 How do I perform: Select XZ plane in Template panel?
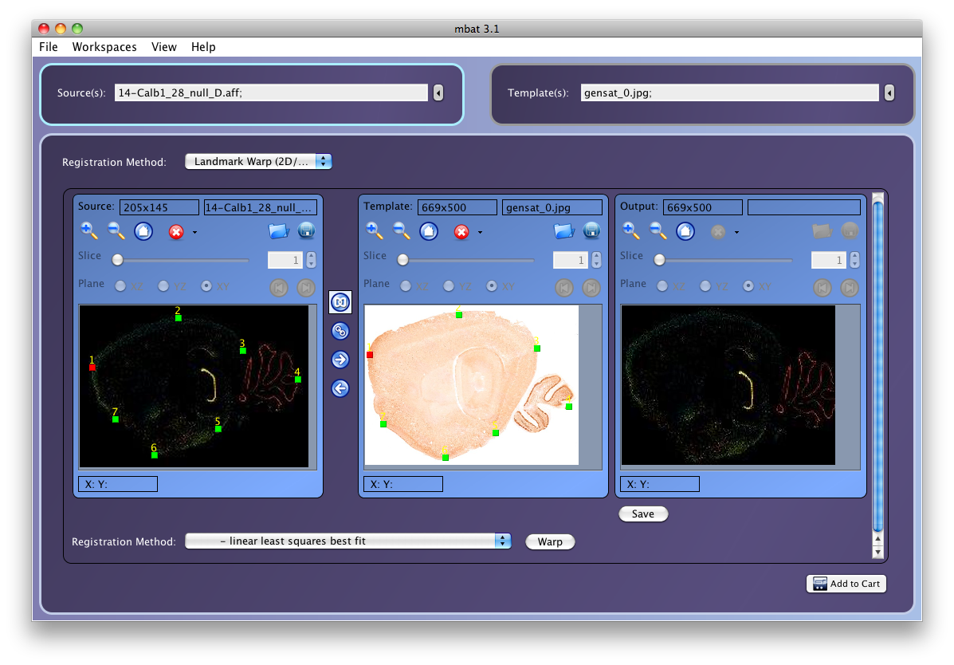(x=406, y=285)
